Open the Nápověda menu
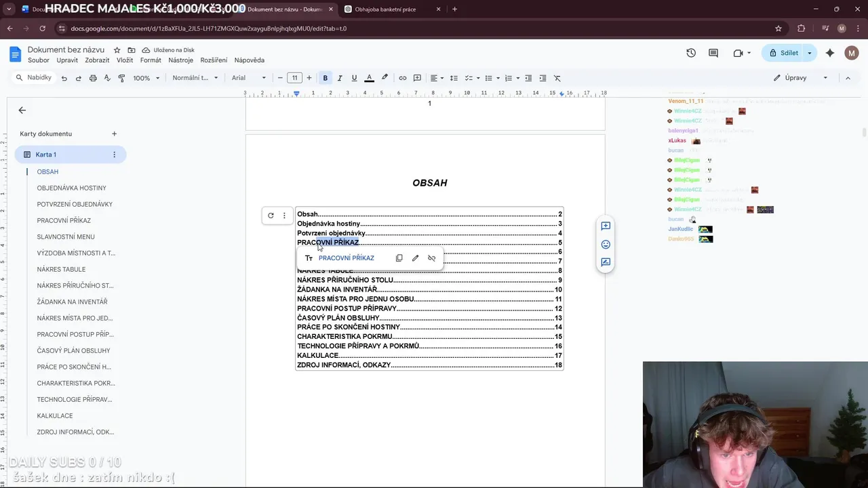Screen dimensions: 868x488 click(x=249, y=60)
